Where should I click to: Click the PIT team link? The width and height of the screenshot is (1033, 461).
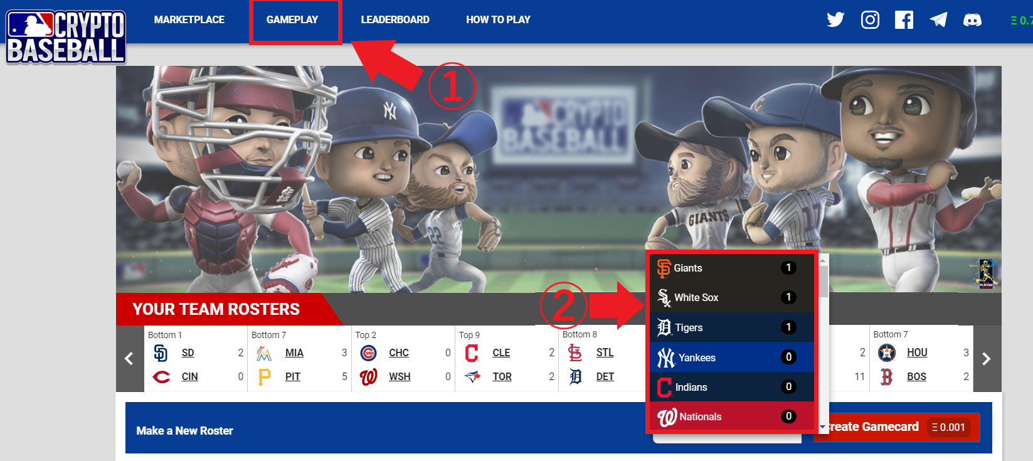[293, 376]
